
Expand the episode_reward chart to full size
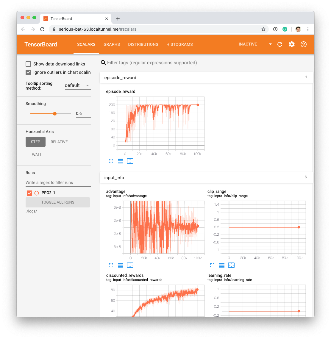coord(111,161)
